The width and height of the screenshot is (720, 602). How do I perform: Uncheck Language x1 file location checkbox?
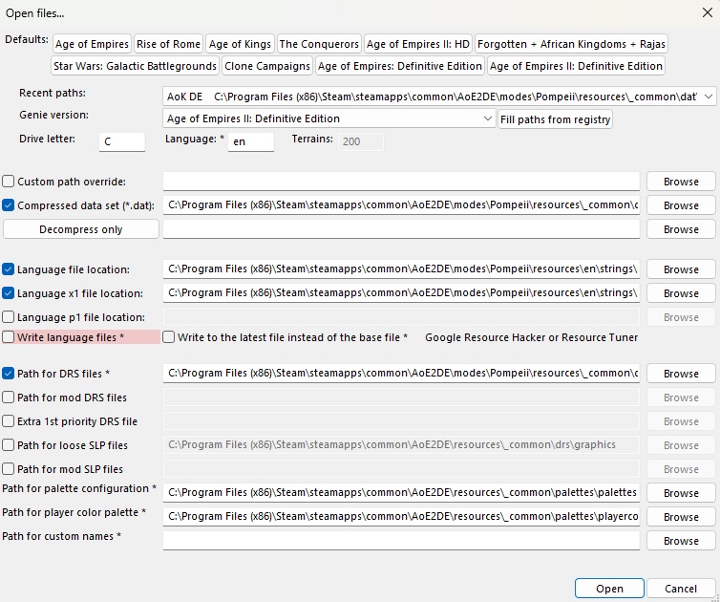(8, 293)
